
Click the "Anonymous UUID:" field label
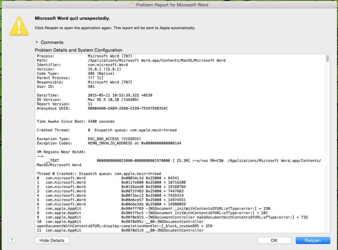click(x=53, y=108)
